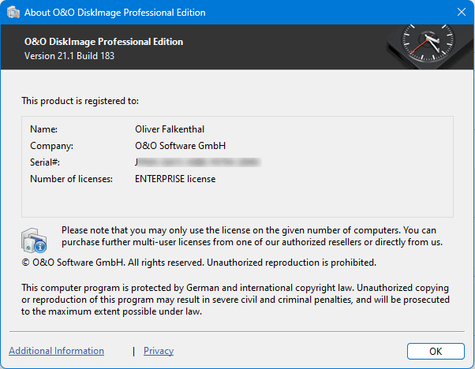Click the About O&O DiskImage title bar text
This screenshot has height=369, width=475.
(114, 13)
